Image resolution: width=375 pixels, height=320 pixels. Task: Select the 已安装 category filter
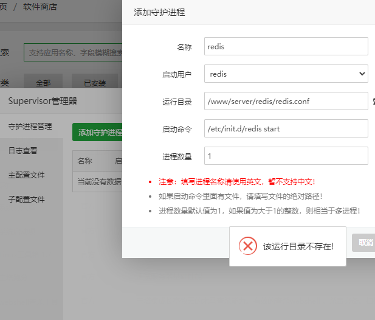(x=95, y=82)
